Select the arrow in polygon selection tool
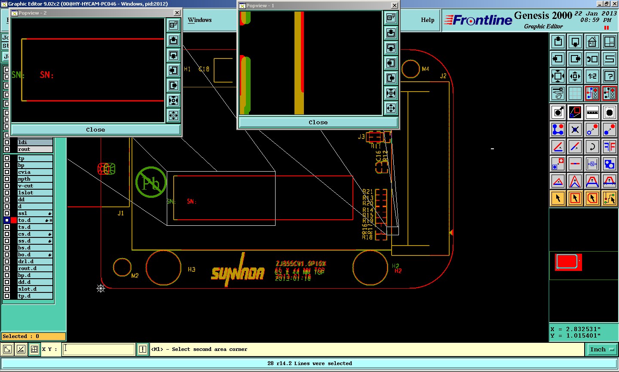 click(592, 198)
